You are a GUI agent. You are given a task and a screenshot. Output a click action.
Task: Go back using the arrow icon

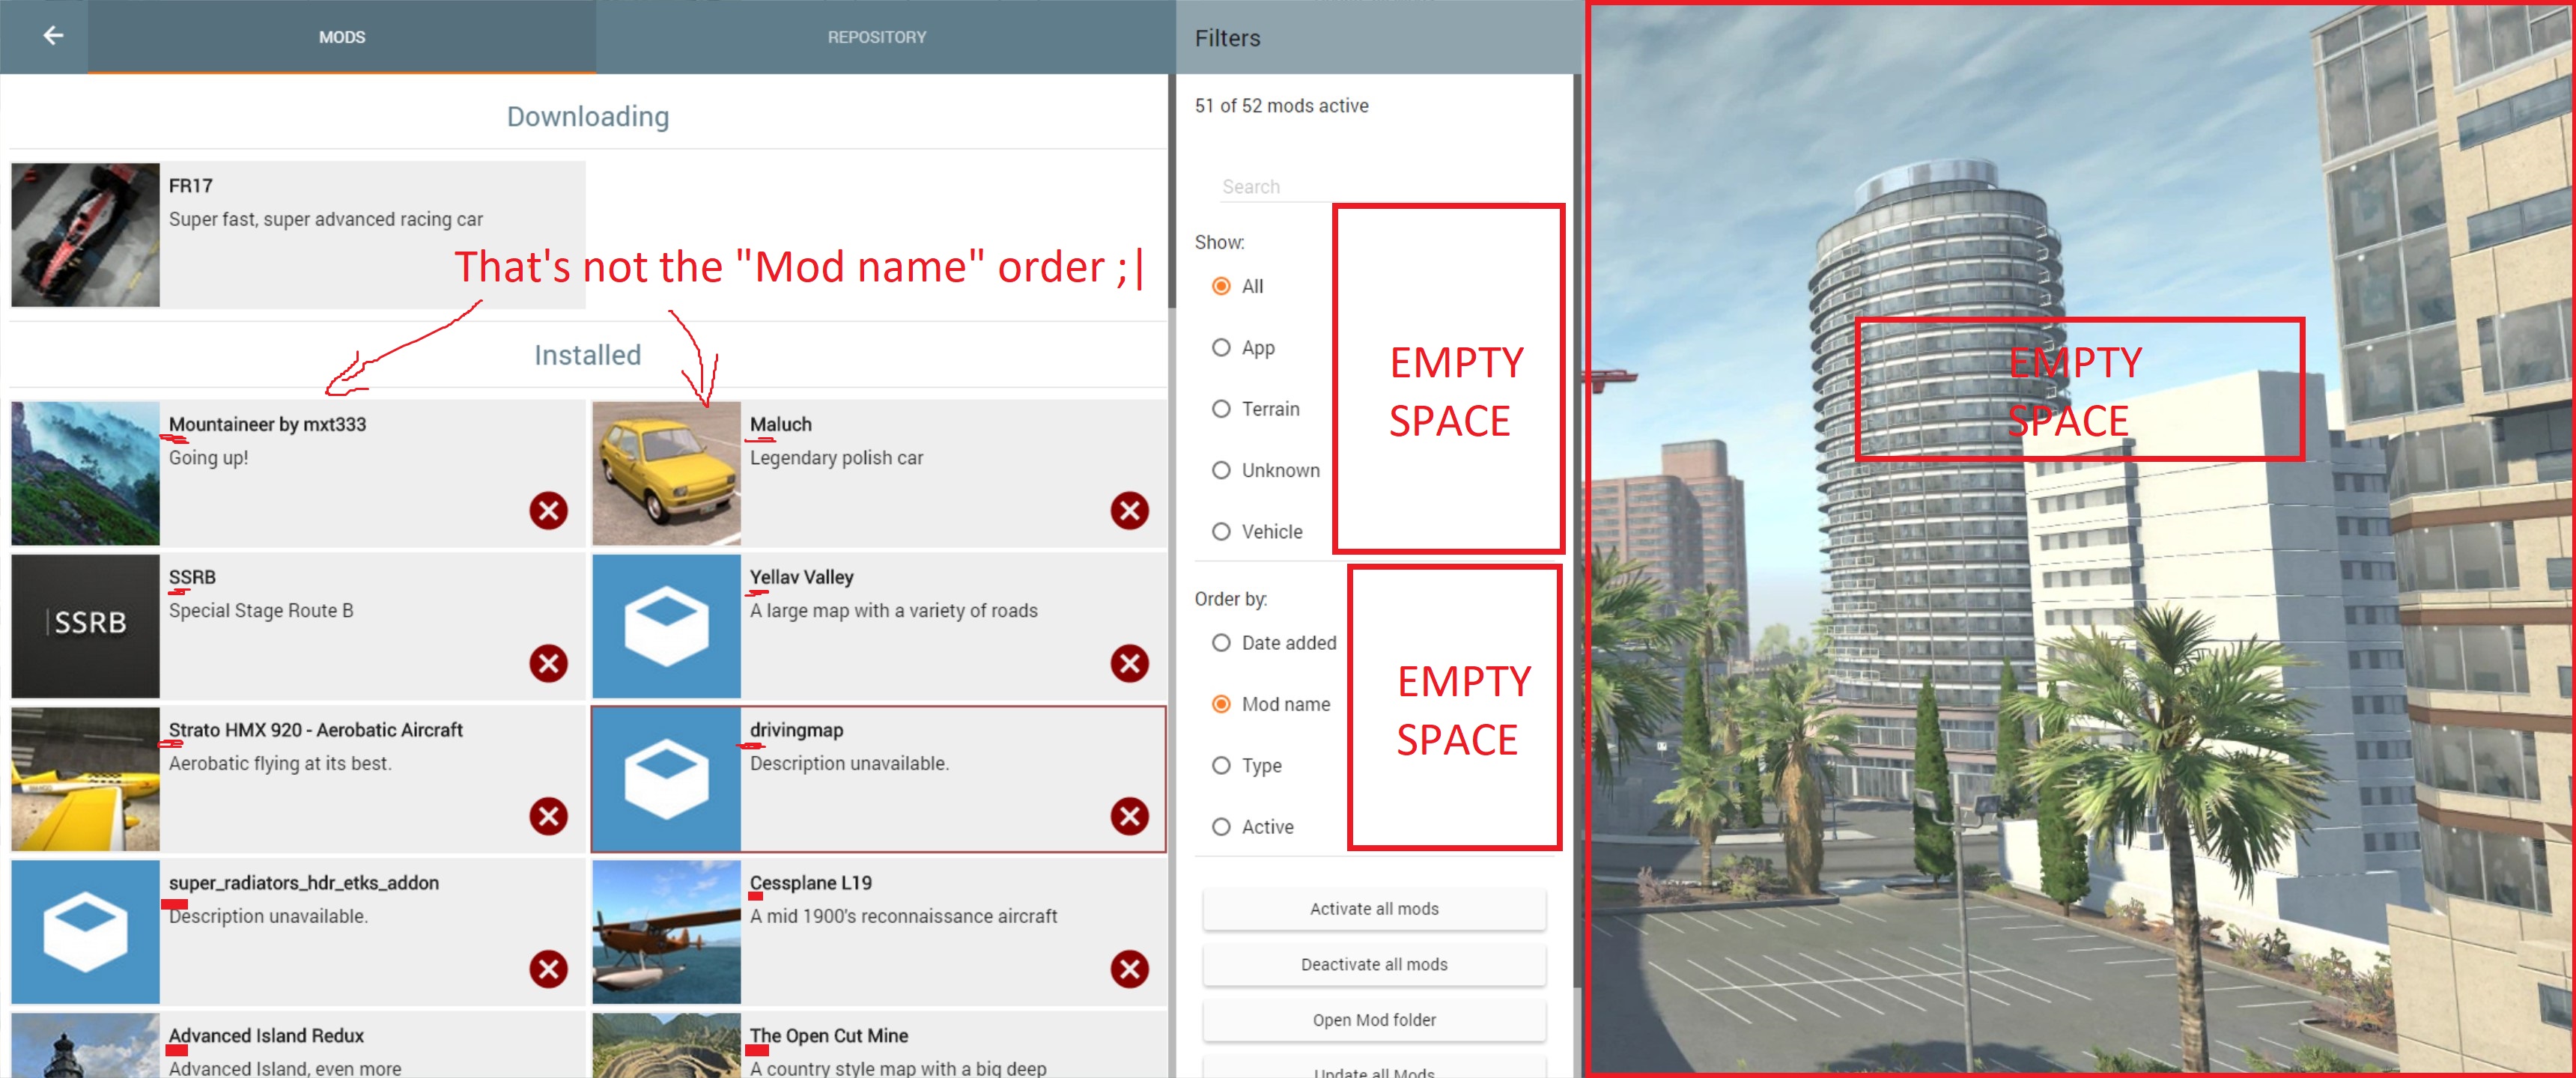[53, 36]
